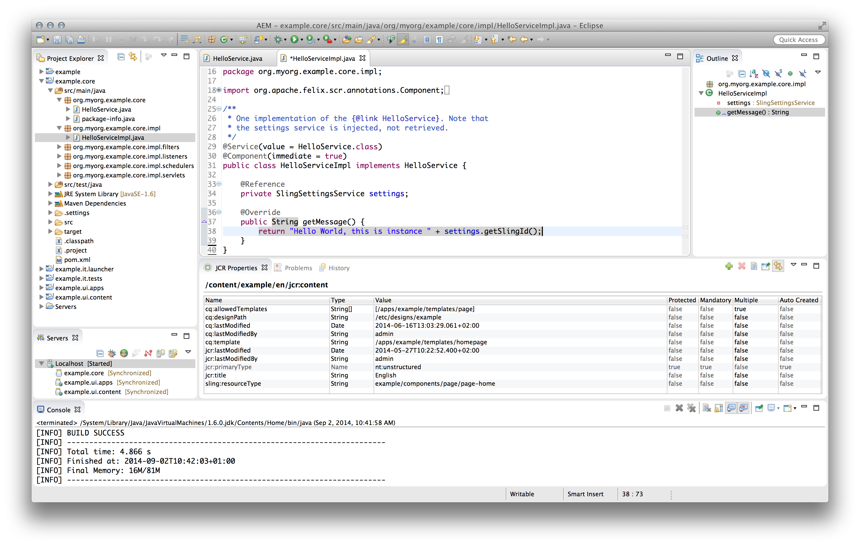
Task: Click the green plus icon in JCR Properties
Action: click(x=729, y=266)
